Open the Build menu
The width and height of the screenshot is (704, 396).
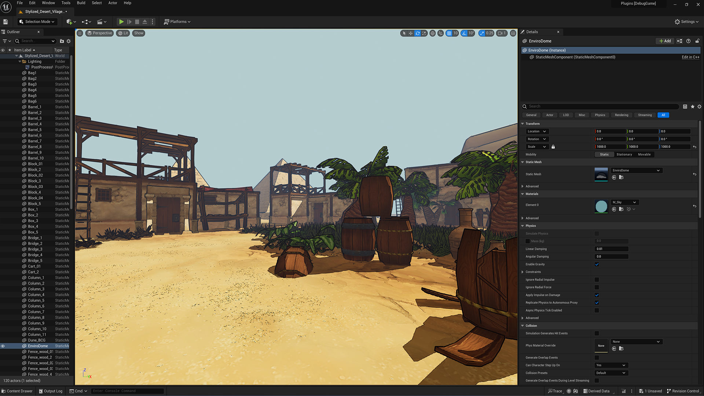point(81,3)
